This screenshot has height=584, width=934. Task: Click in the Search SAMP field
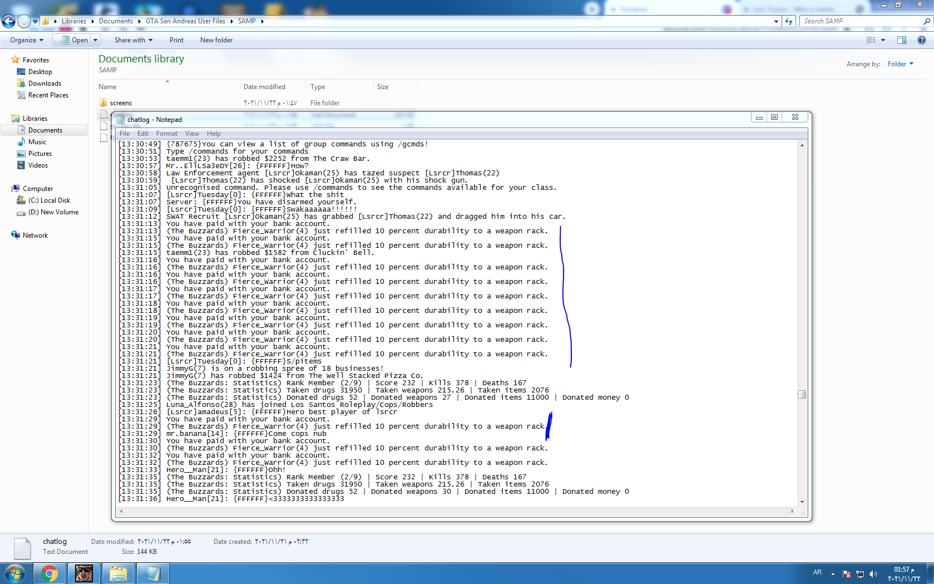(x=861, y=21)
